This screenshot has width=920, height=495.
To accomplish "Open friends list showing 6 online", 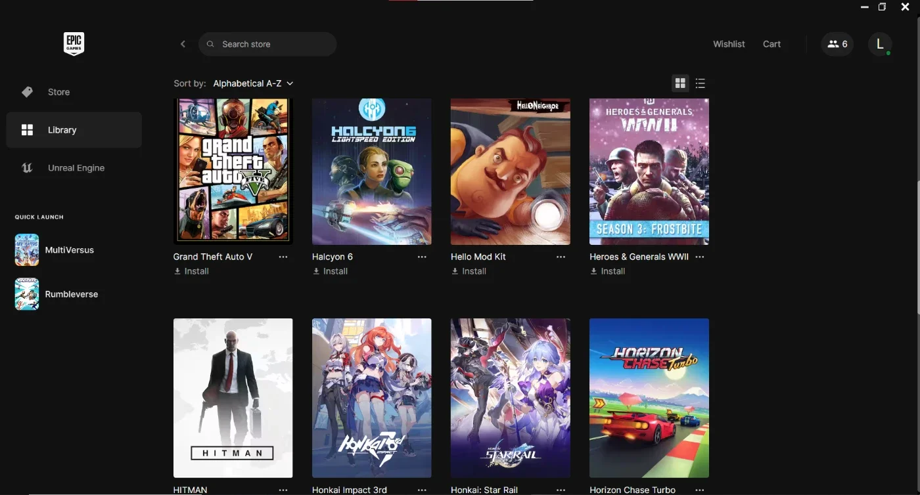I will click(837, 44).
